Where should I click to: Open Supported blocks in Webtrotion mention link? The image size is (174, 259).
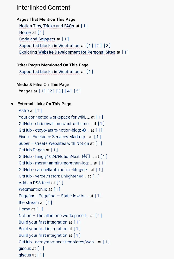click(49, 46)
